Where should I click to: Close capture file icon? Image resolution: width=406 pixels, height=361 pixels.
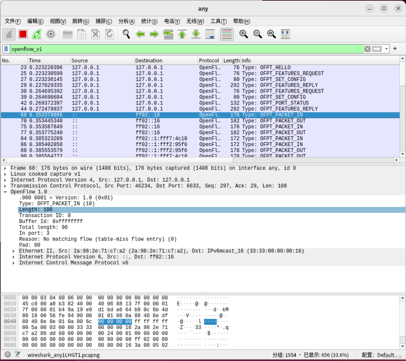pos(95,34)
